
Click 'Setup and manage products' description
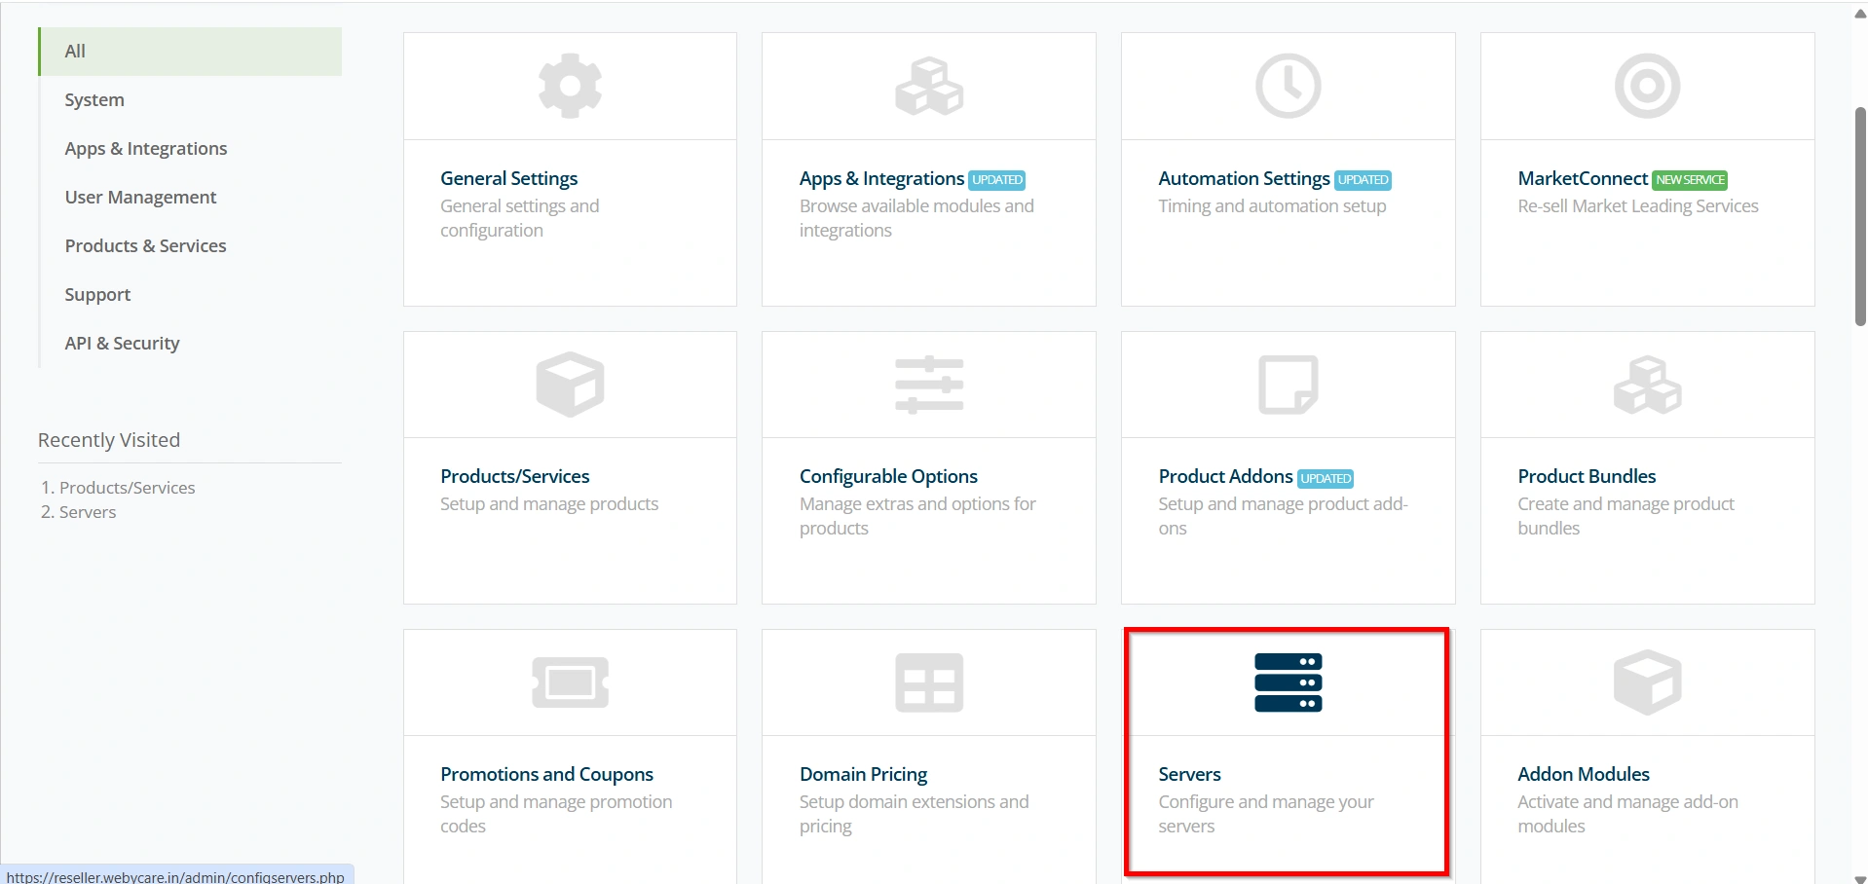point(549,504)
